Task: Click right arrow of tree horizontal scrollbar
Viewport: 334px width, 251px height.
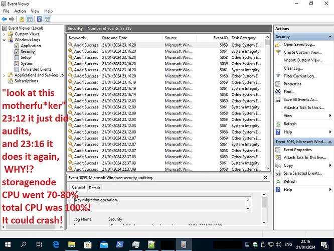Action: pyautogui.click(x=61, y=227)
